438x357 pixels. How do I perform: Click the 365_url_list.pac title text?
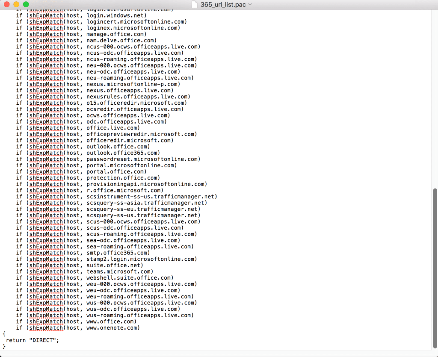pos(224,4)
